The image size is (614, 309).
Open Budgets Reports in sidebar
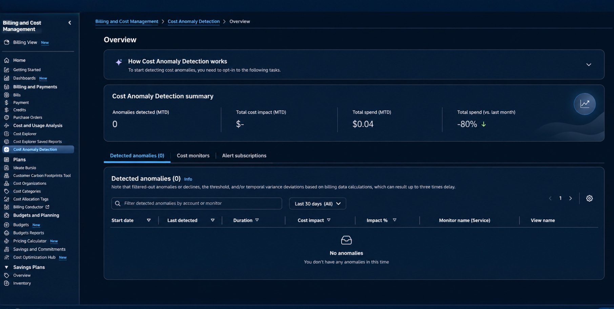click(x=28, y=233)
